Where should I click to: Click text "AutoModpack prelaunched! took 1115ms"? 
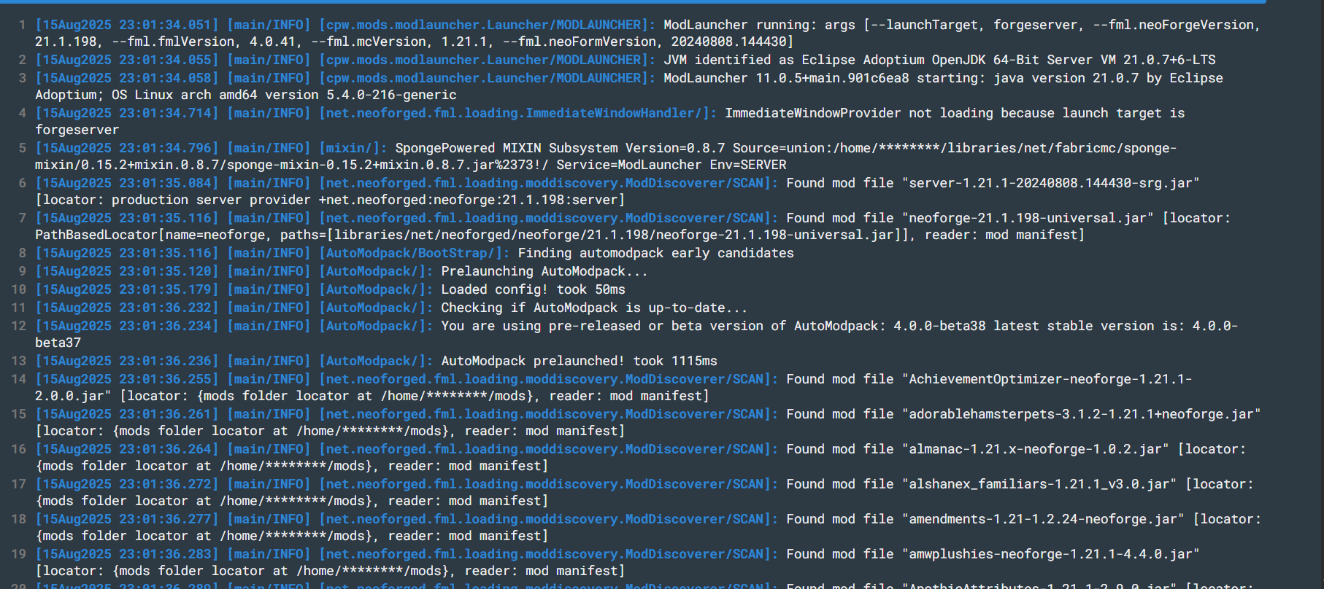coord(579,361)
